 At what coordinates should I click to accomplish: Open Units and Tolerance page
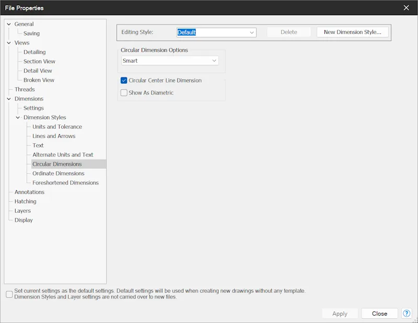57,126
